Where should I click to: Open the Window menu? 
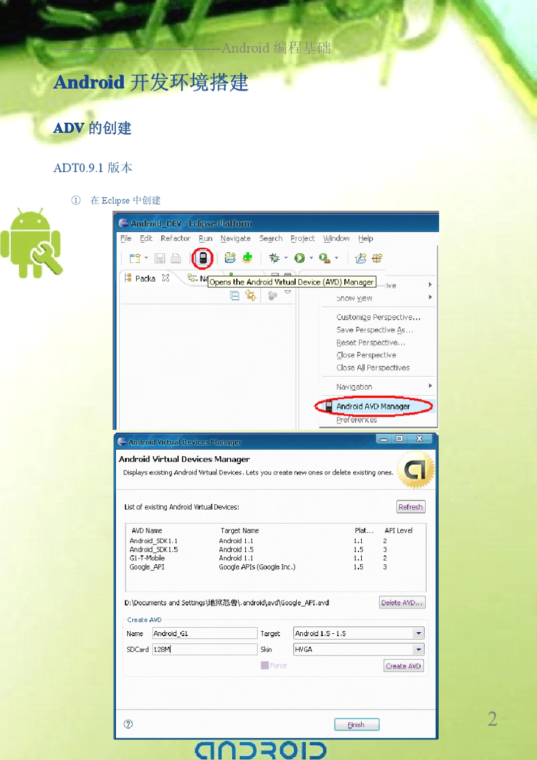tap(336, 239)
